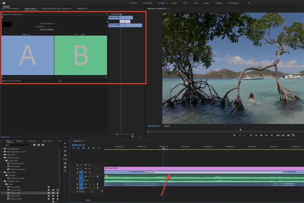The height and width of the screenshot is (203, 304).
Task: Export a frame with the camera icon
Action: click(x=288, y=135)
